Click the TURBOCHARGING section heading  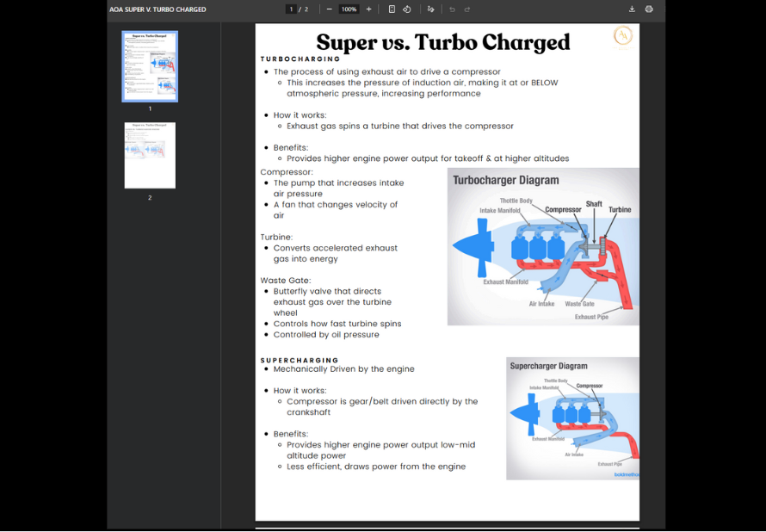point(300,59)
